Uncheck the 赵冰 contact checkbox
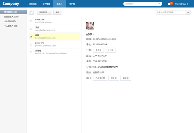This screenshot has height=133, width=194. 31,37
